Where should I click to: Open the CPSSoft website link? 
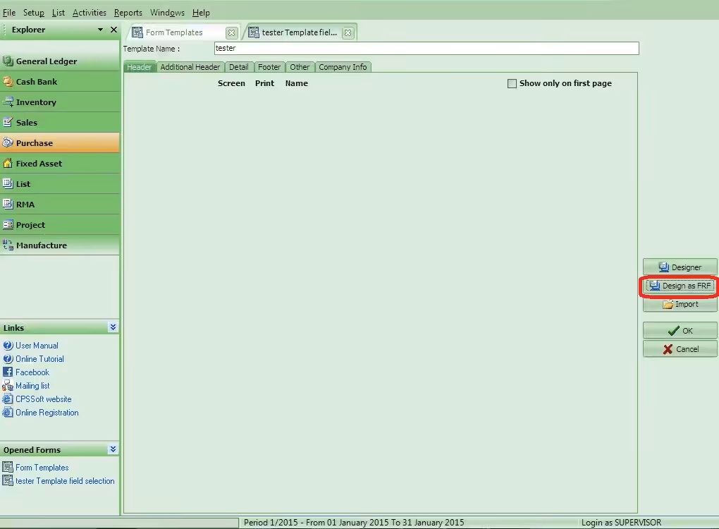tap(44, 399)
